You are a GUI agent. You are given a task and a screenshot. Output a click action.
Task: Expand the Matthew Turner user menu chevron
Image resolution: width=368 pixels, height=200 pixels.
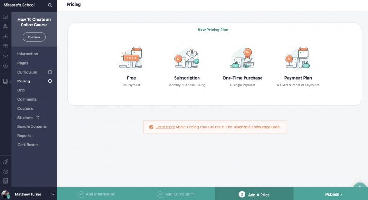click(53, 194)
